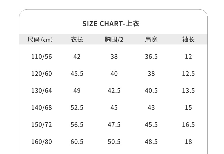Click the 衣长 column header
This screenshot has height=154, width=224.
coord(77,39)
